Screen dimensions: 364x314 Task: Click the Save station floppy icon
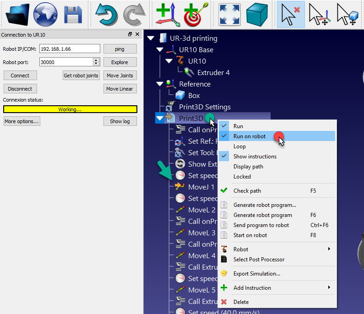[72, 14]
